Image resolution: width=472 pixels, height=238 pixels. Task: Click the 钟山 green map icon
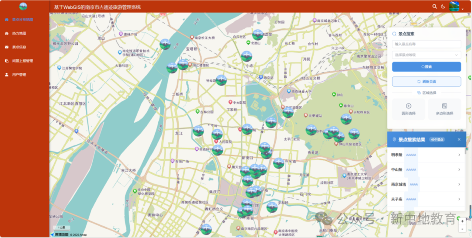click(x=333, y=94)
